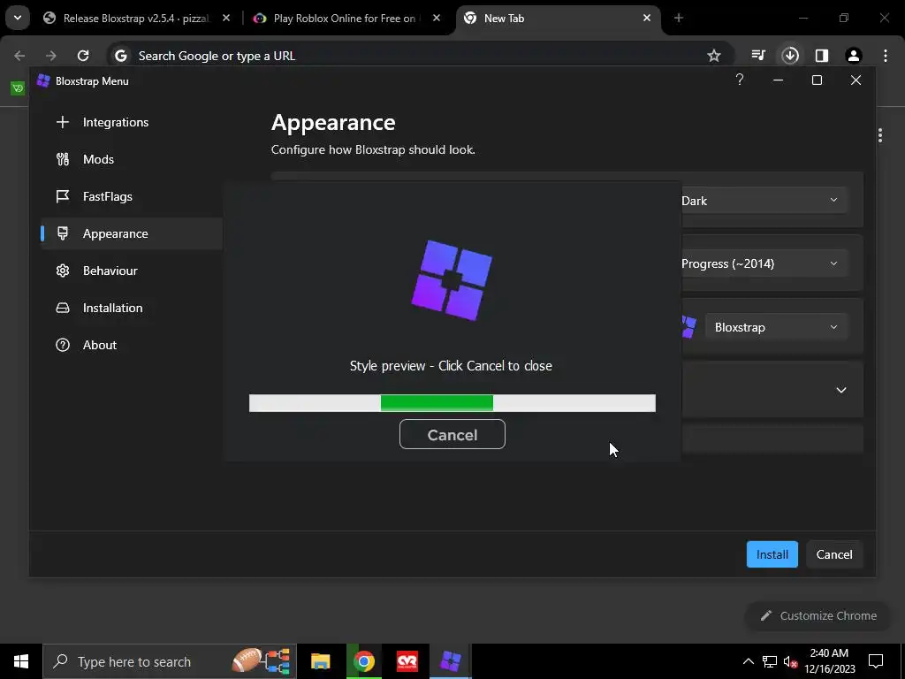Open Chrome tab search dropdown arrow
The width and height of the screenshot is (905, 679).
18,18
